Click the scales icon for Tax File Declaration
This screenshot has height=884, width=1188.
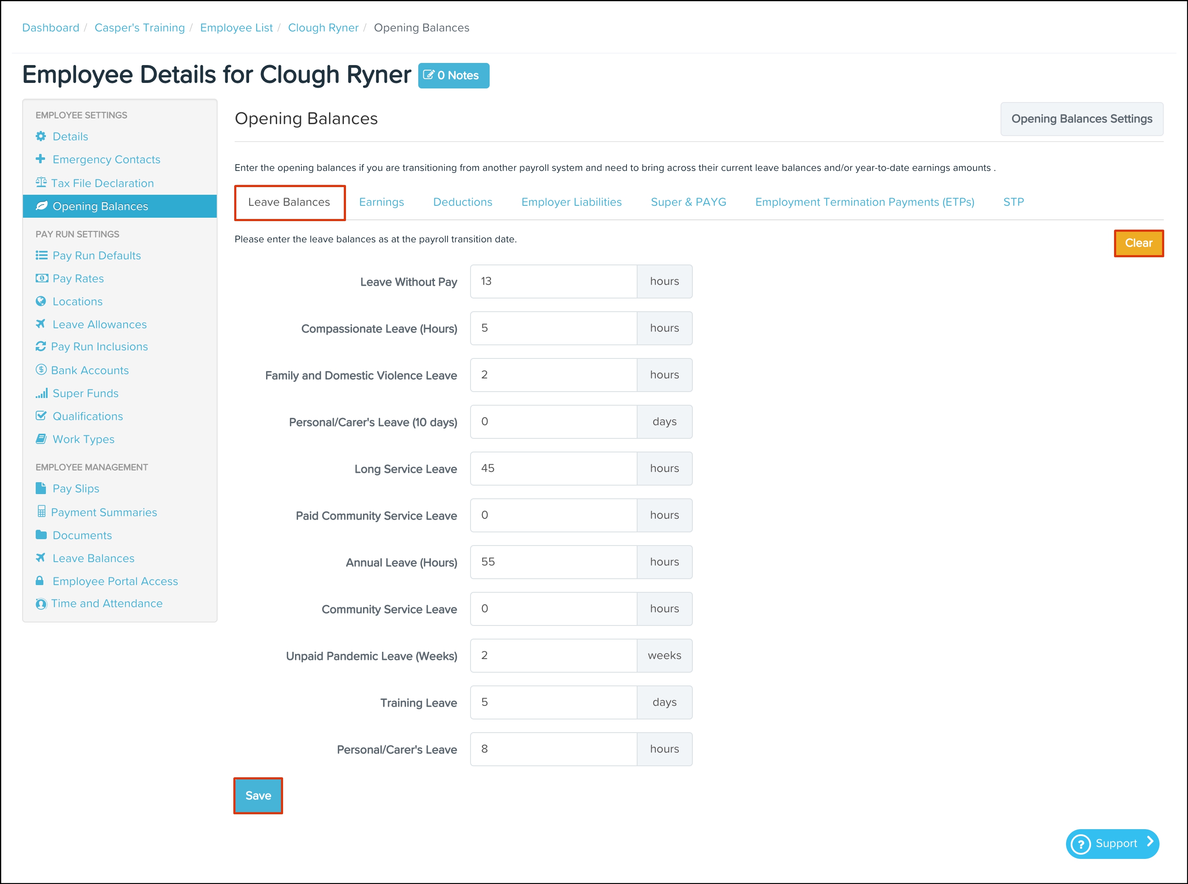41,182
